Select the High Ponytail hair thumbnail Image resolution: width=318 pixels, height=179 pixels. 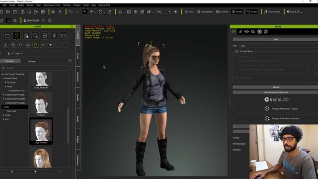coord(41,131)
